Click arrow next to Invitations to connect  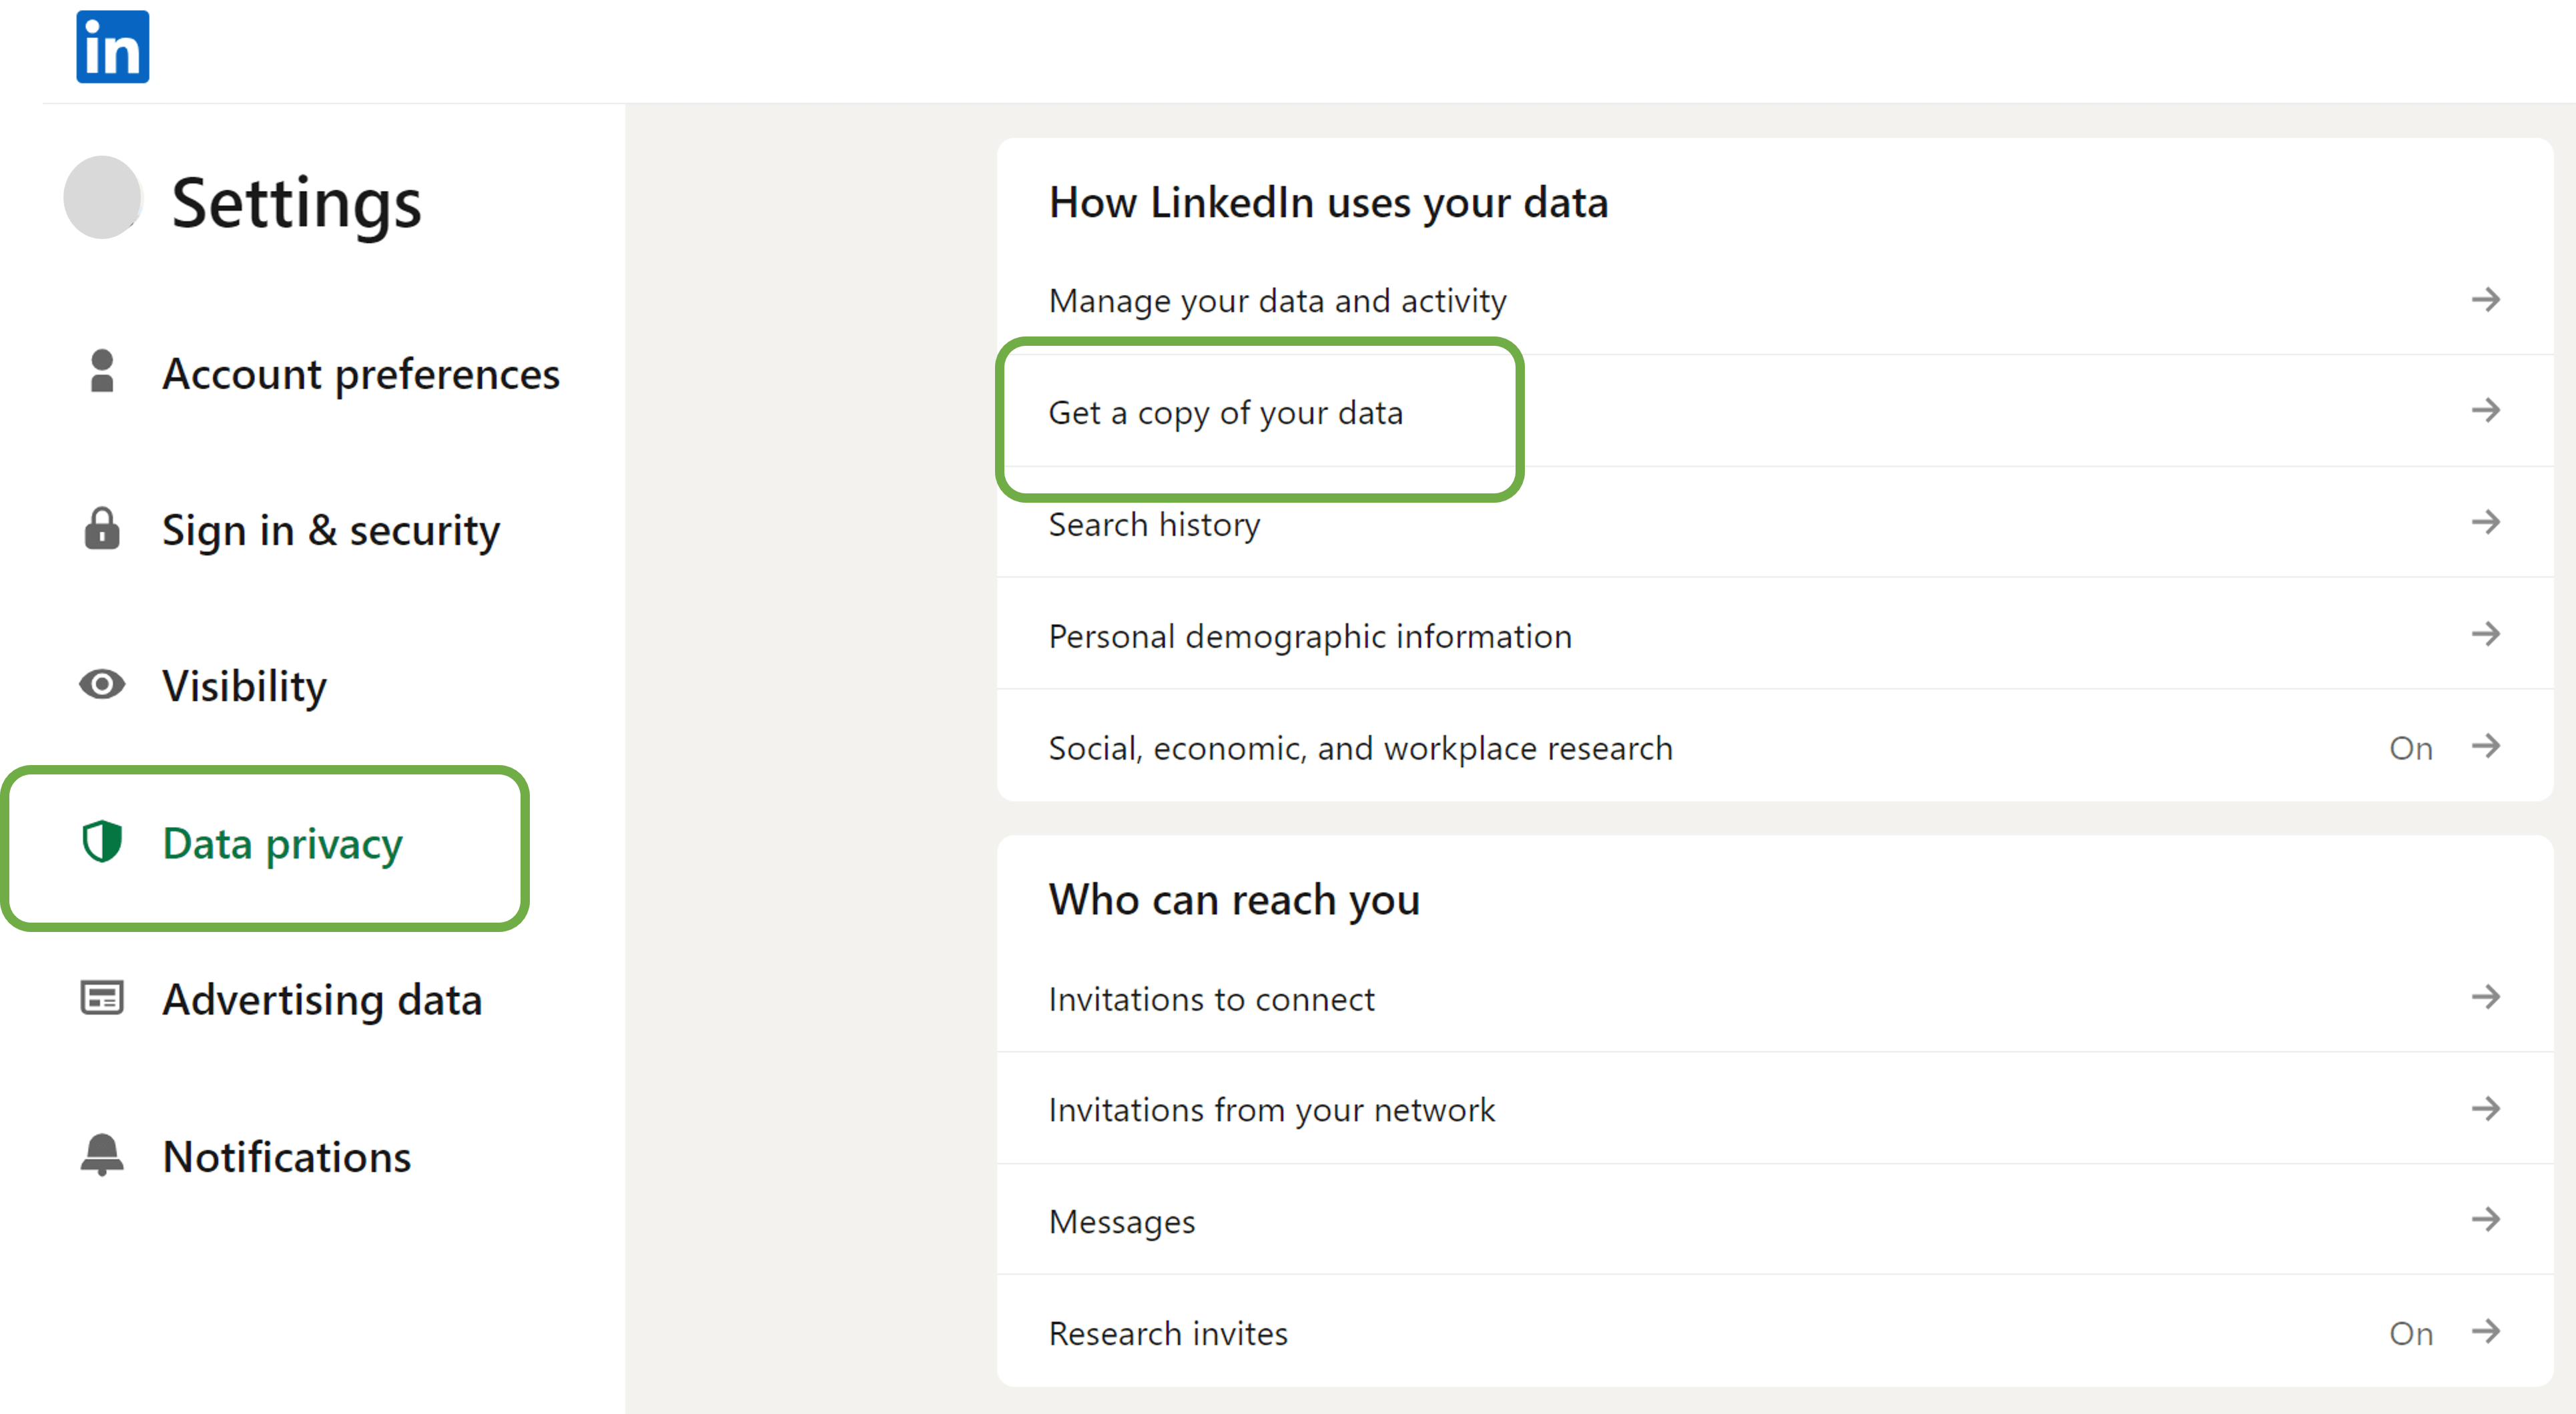tap(2486, 997)
